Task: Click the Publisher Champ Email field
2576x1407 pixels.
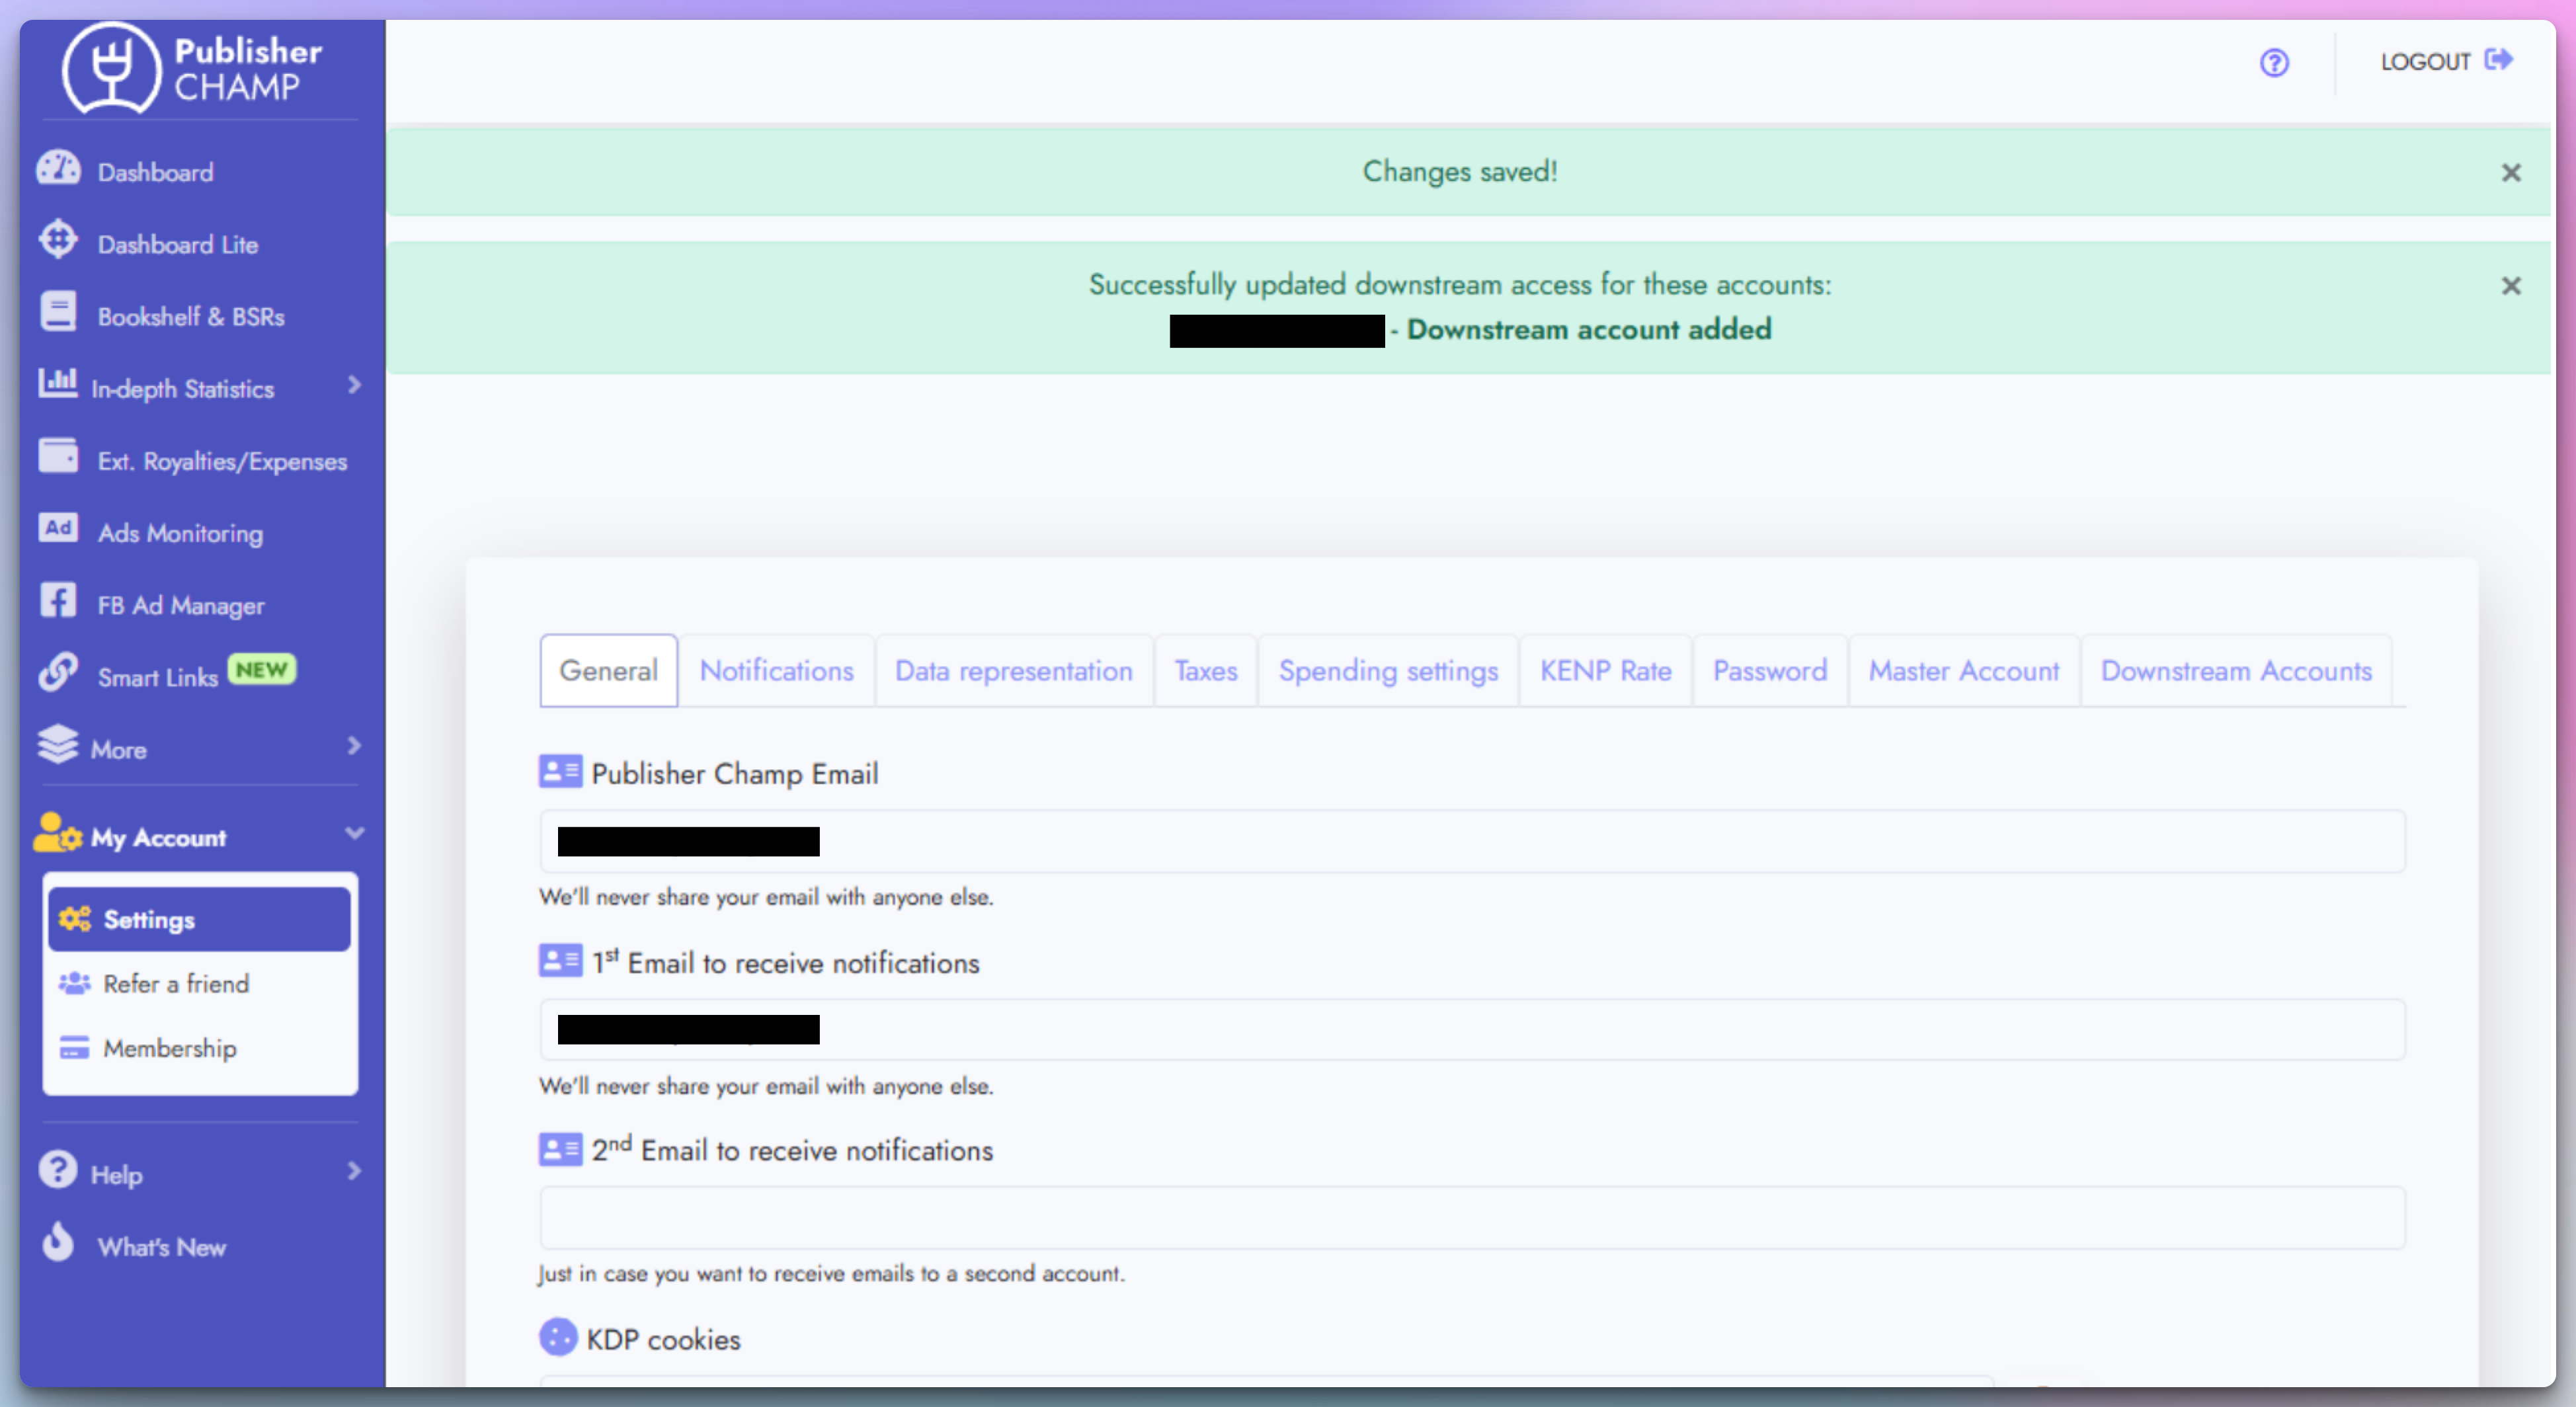Action: pos(1472,841)
